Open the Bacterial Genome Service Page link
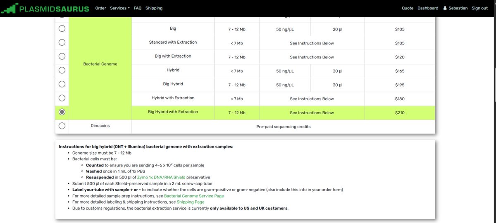This screenshot has height=223, width=496. (194, 196)
